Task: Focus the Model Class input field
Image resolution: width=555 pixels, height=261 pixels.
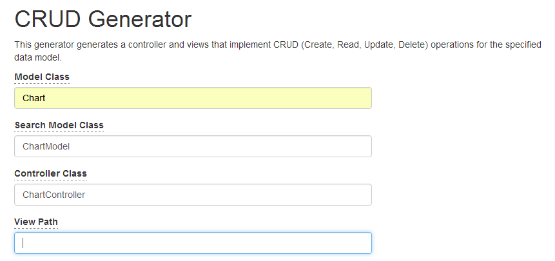Action: pos(193,98)
